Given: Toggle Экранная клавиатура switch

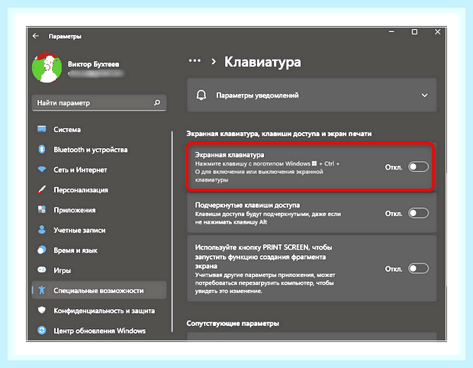Looking at the screenshot, I should coord(418,166).
